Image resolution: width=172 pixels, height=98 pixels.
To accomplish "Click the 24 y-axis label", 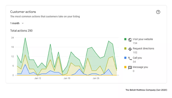I will pos(12,38).
